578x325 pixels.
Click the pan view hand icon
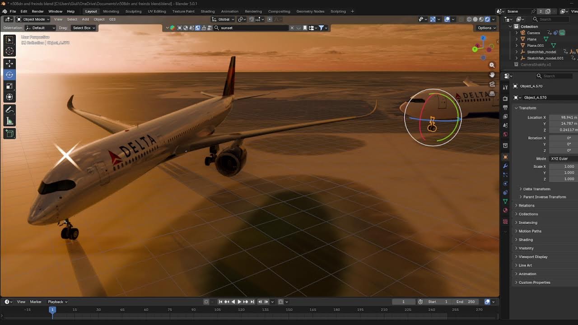tap(492, 74)
